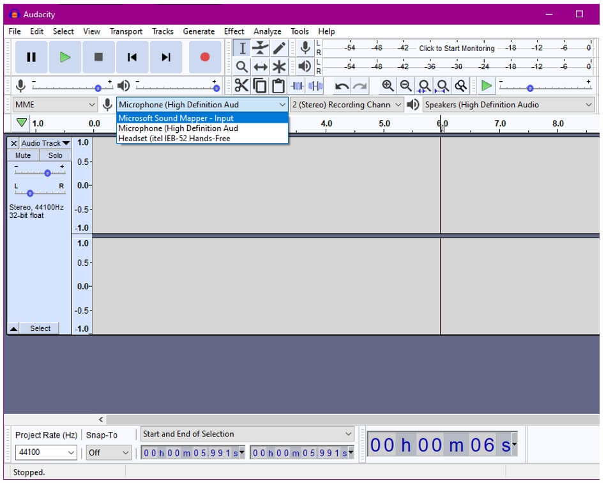The height and width of the screenshot is (483, 606).
Task: Open the Transport menu
Action: (126, 31)
